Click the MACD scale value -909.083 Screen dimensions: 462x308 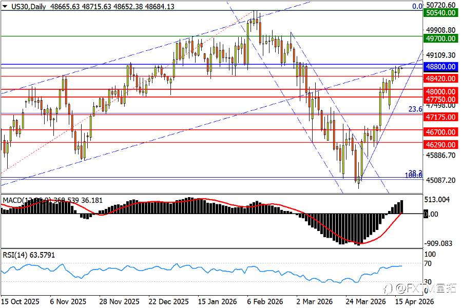[438, 243]
